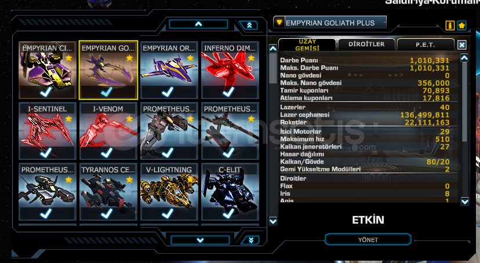The width and height of the screenshot is (480, 263).
Task: Toggle the checkmark under I-Venom ship
Action: point(107,152)
